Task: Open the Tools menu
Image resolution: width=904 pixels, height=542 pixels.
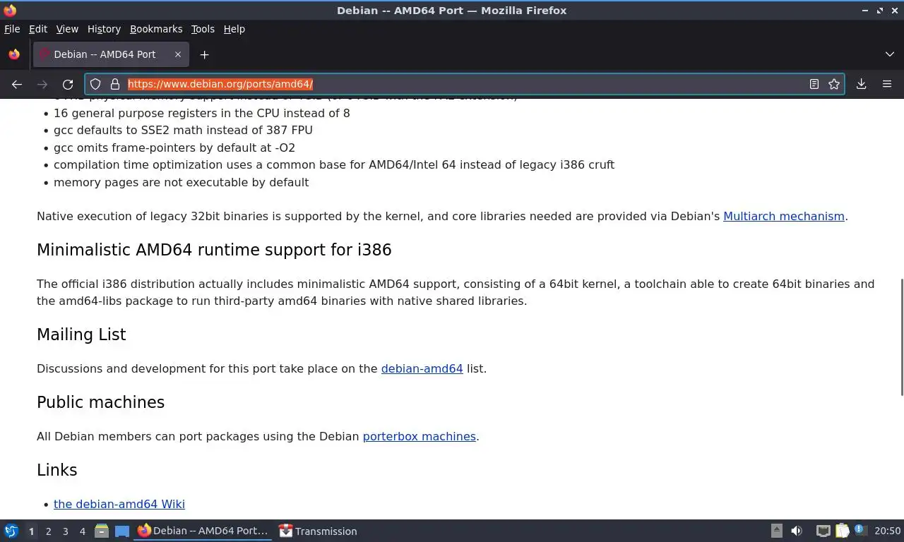Action: [203, 29]
